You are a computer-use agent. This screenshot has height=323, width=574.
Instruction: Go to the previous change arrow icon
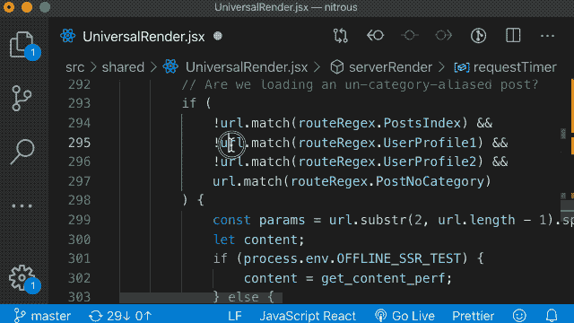coord(375,36)
